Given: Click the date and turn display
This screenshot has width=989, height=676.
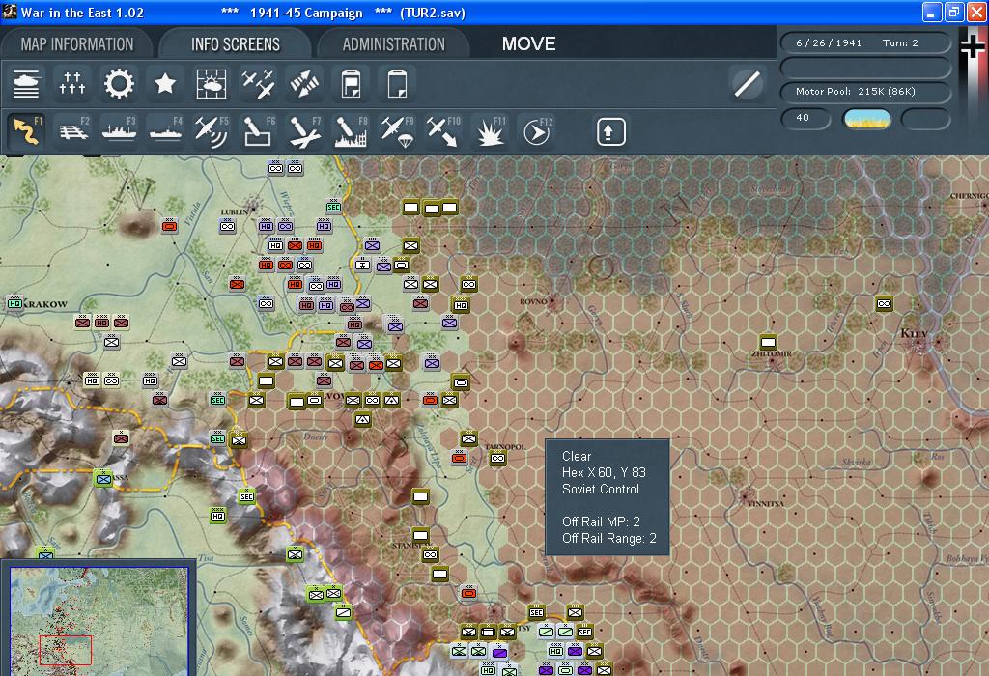Looking at the screenshot, I should coord(864,42).
